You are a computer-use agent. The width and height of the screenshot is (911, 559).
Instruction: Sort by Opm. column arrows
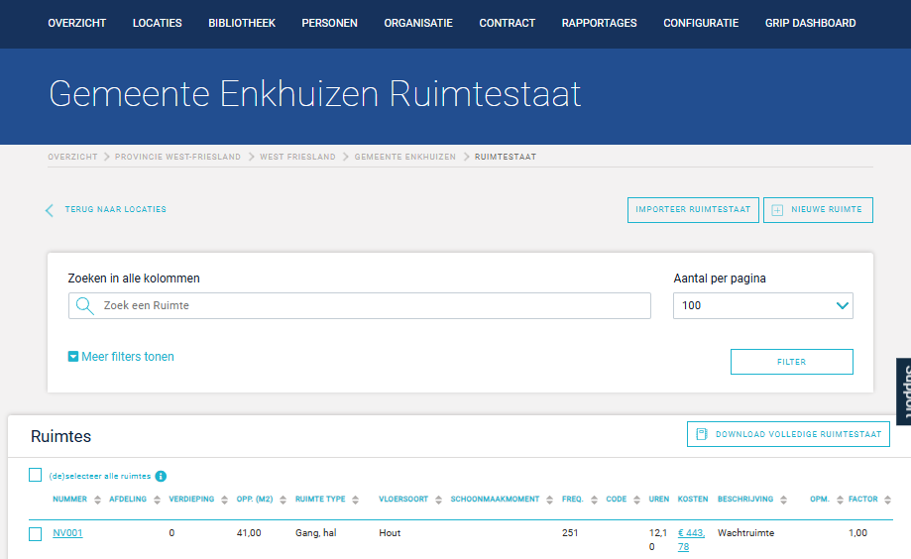[x=840, y=500]
